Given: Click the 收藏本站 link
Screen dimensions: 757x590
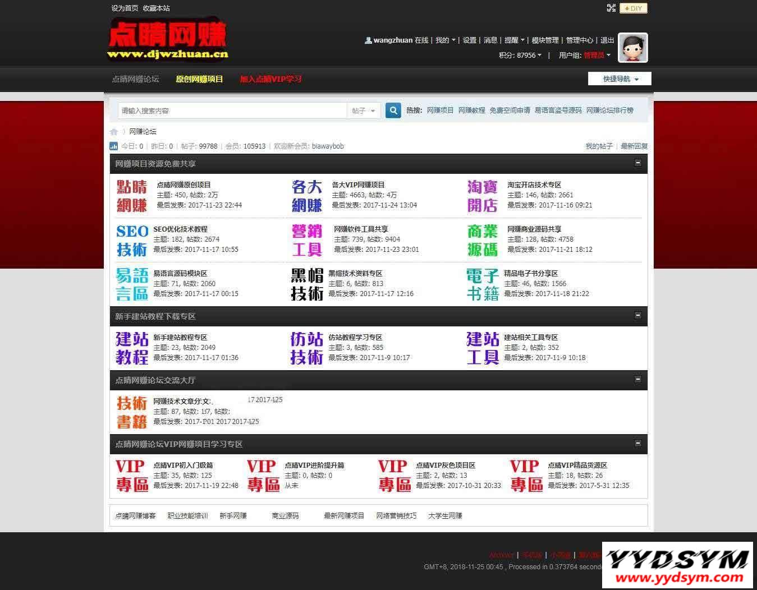Looking at the screenshot, I should (156, 8).
